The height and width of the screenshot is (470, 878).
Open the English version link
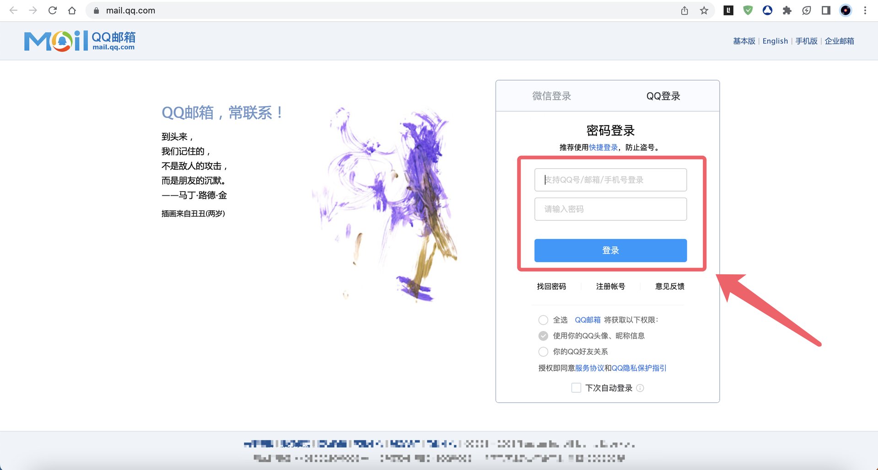775,41
